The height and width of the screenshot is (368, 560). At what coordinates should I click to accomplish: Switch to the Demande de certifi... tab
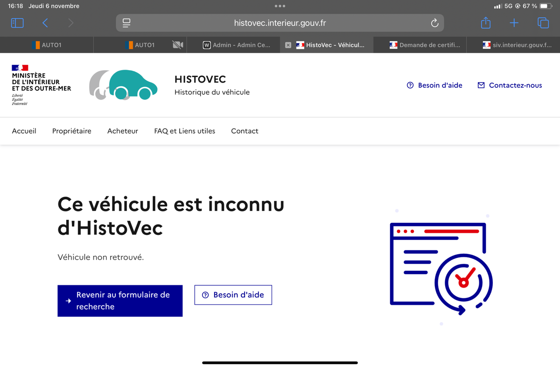coord(425,45)
